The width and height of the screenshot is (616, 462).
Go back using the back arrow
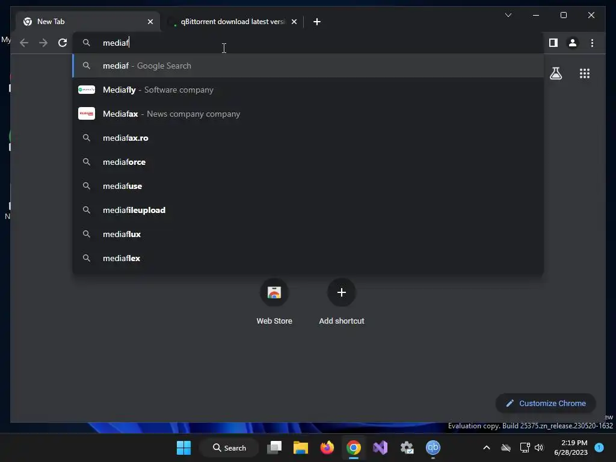[x=24, y=43]
